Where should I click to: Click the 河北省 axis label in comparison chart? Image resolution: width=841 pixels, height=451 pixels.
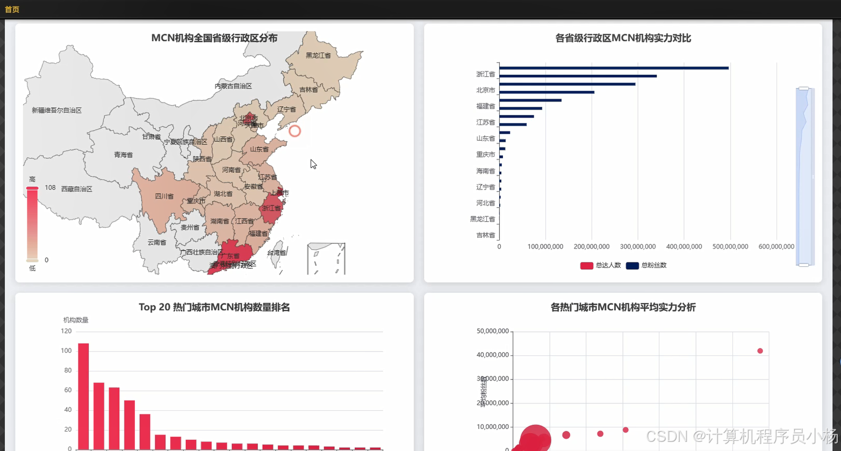[x=485, y=203]
